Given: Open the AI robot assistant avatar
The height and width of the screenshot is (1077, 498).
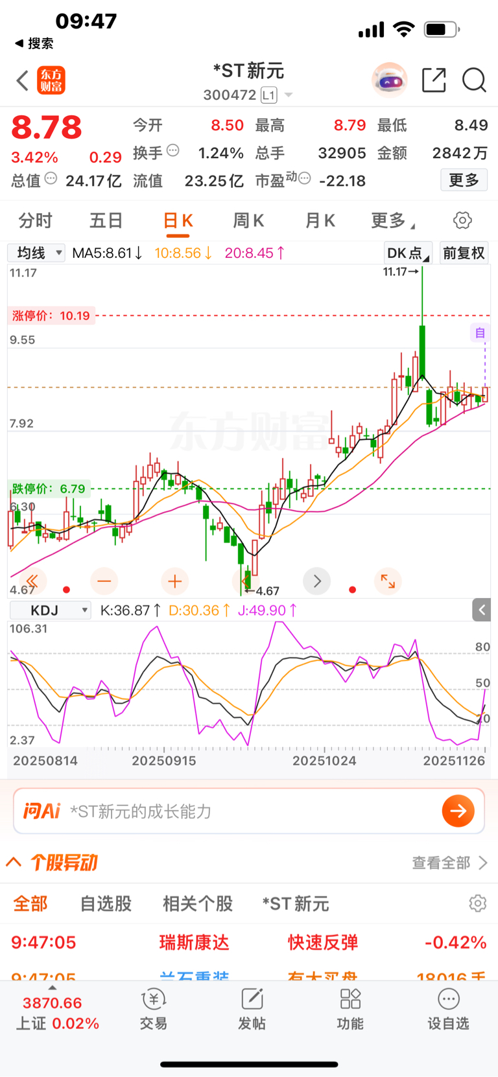Looking at the screenshot, I should (x=389, y=80).
